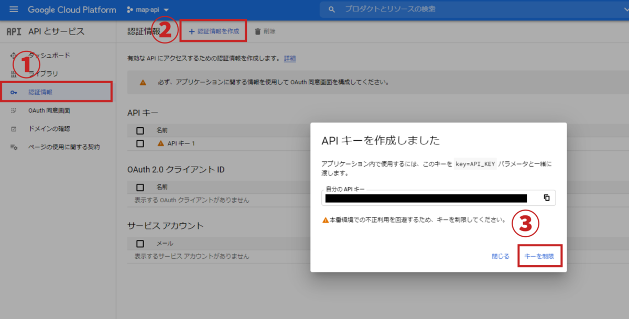The height and width of the screenshot is (319, 629).
Task: Click the copy API key icon in the dialog
Action: tap(546, 198)
